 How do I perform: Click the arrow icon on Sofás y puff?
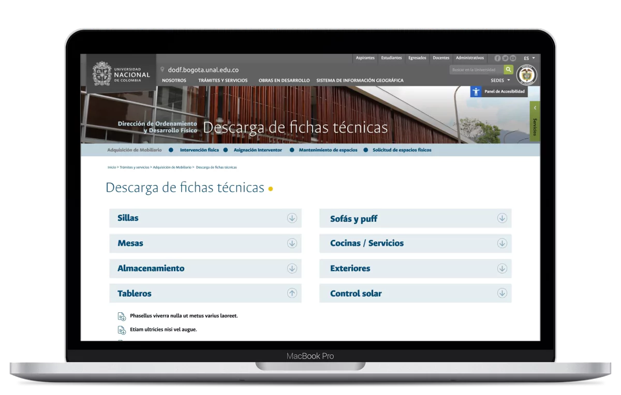(502, 218)
